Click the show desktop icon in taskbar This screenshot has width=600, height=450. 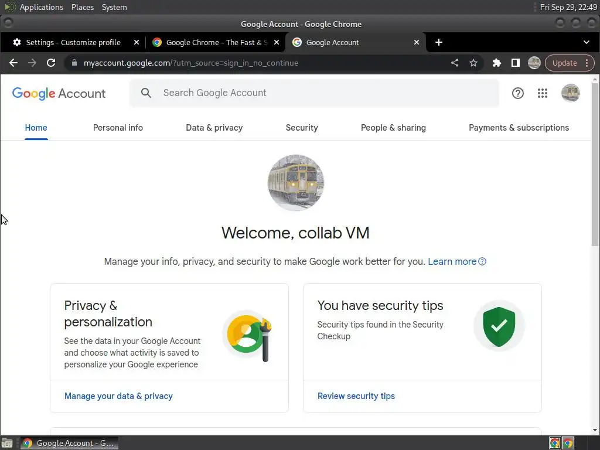(x=7, y=444)
